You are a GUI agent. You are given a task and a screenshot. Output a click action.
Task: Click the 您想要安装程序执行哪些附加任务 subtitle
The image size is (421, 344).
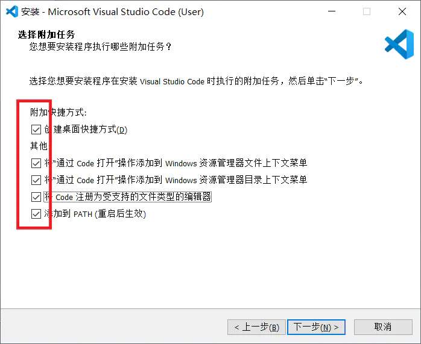(x=100, y=46)
